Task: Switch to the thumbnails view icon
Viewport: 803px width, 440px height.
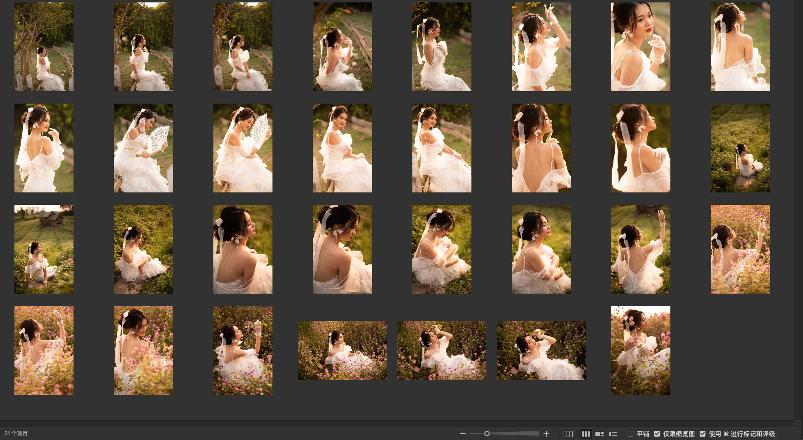Action: click(586, 434)
